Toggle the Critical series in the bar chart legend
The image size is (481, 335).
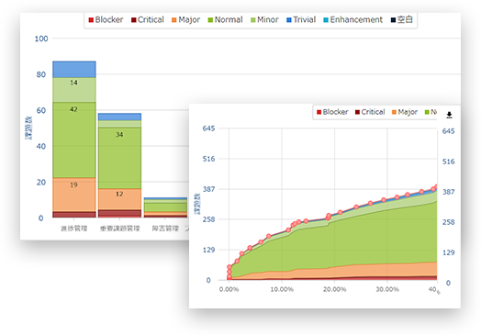148,20
